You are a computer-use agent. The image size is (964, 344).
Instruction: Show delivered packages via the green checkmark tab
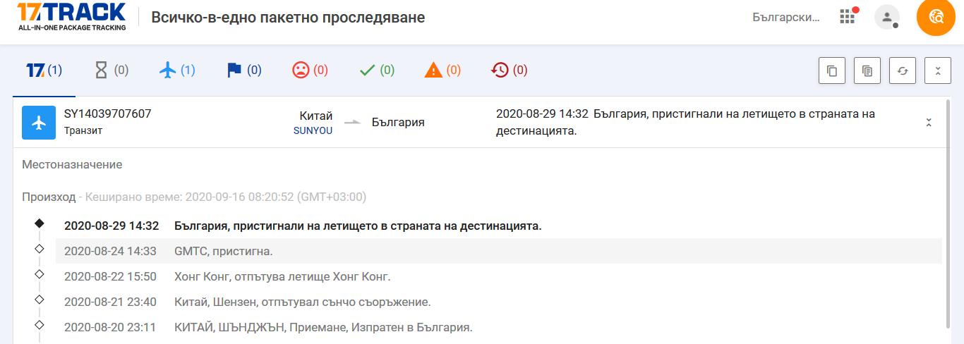point(377,70)
